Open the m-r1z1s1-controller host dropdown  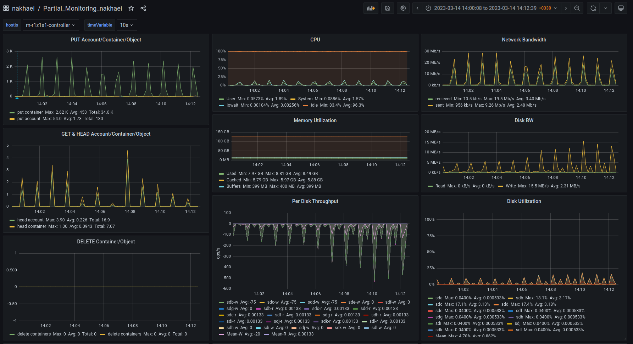tap(50, 25)
